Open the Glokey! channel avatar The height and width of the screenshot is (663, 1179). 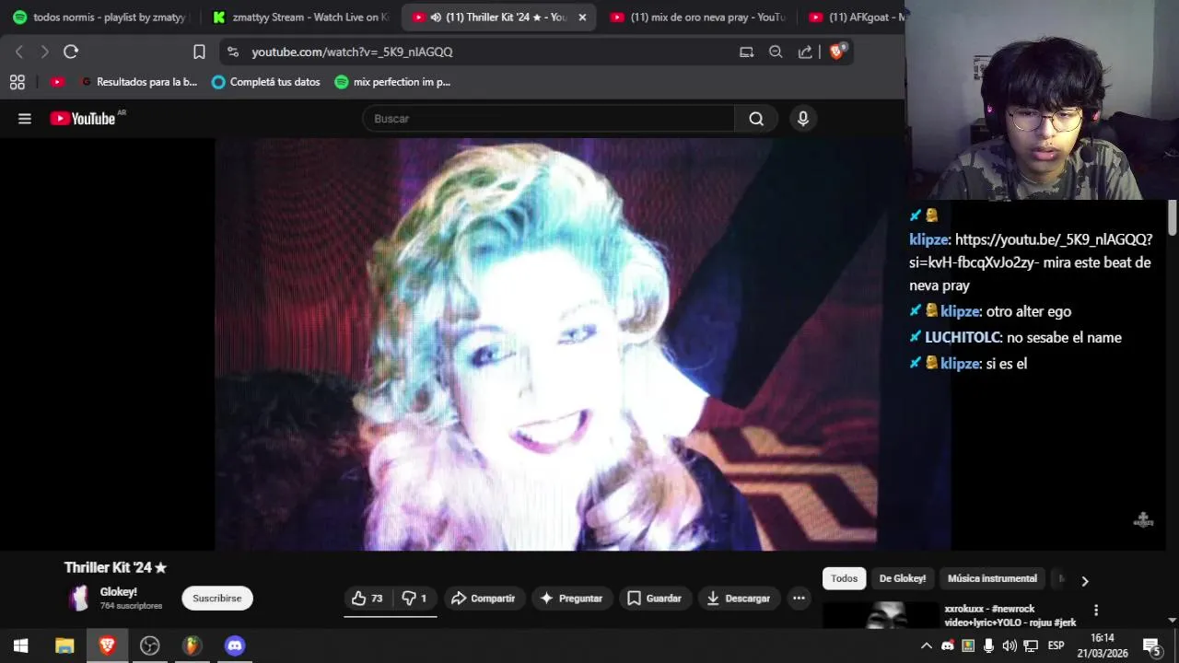point(79,599)
